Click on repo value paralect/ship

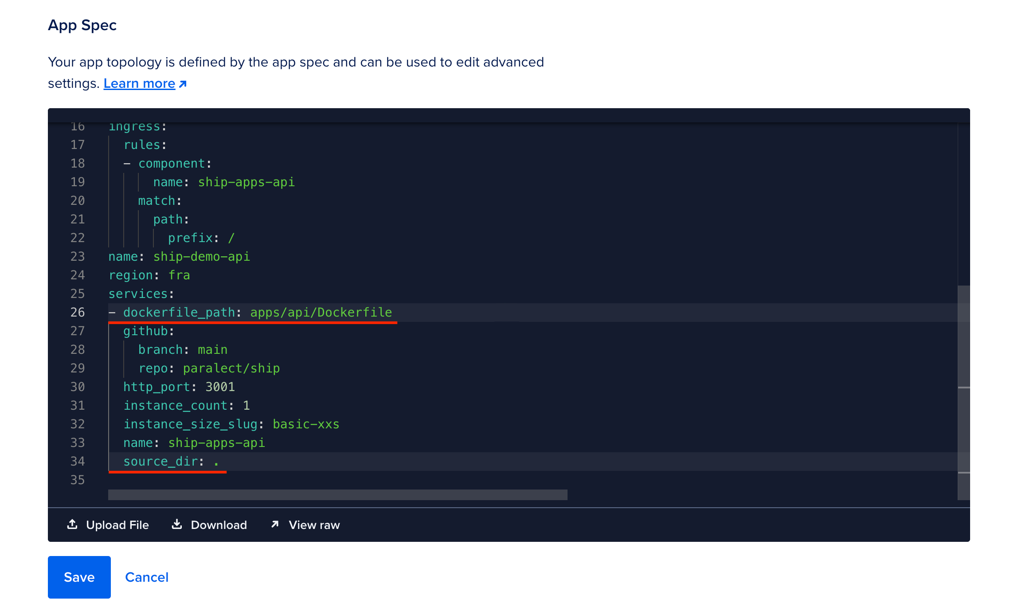click(231, 368)
